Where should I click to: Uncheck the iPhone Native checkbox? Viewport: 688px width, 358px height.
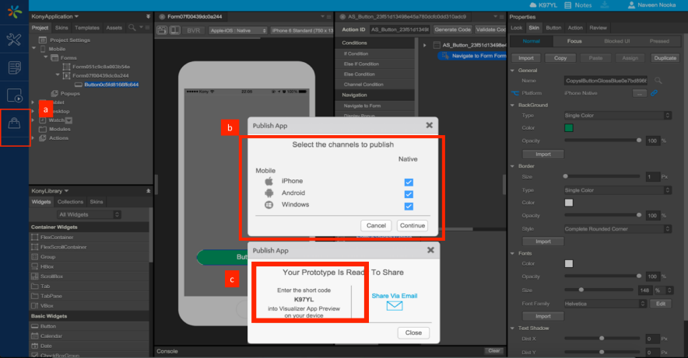(x=409, y=182)
